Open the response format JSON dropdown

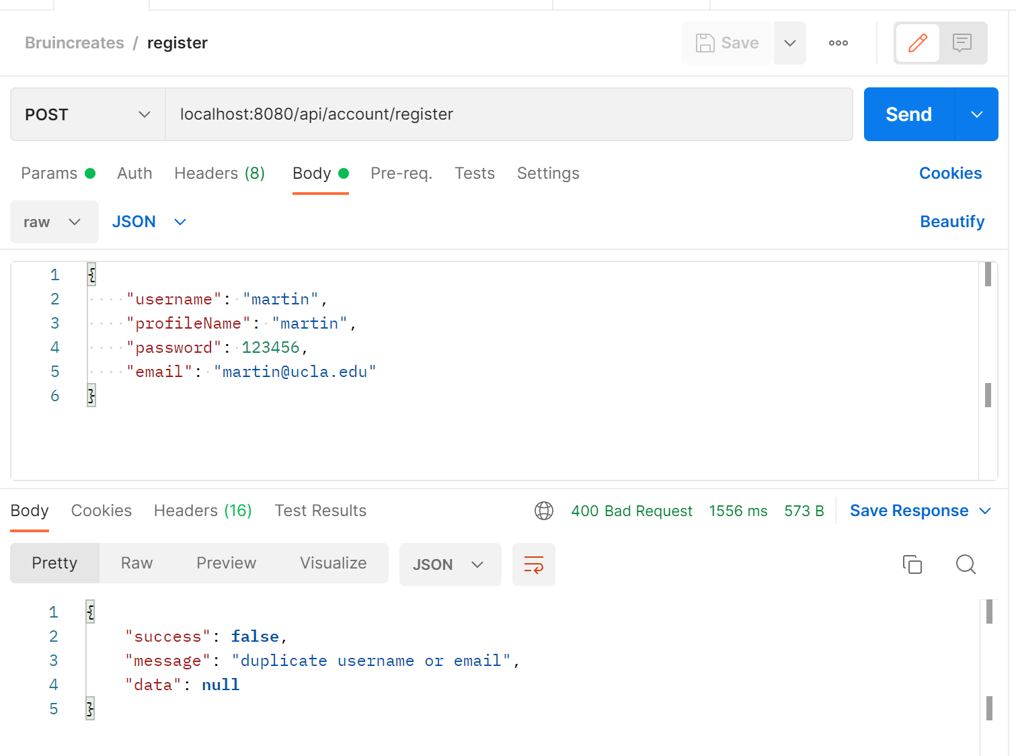[x=450, y=564]
